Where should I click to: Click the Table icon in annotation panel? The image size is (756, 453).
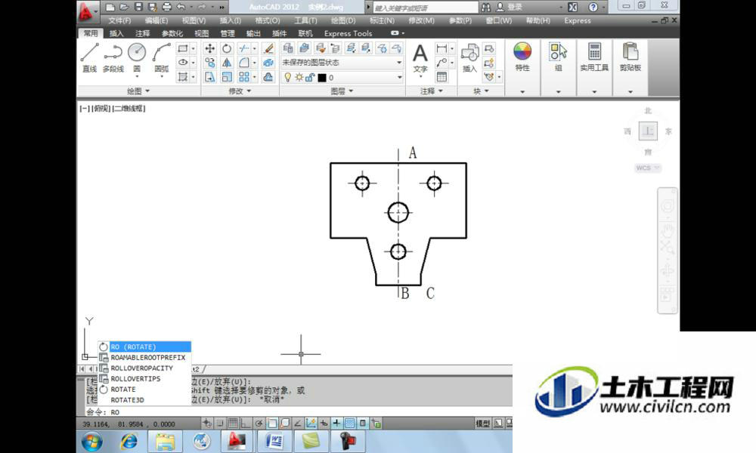tap(442, 77)
